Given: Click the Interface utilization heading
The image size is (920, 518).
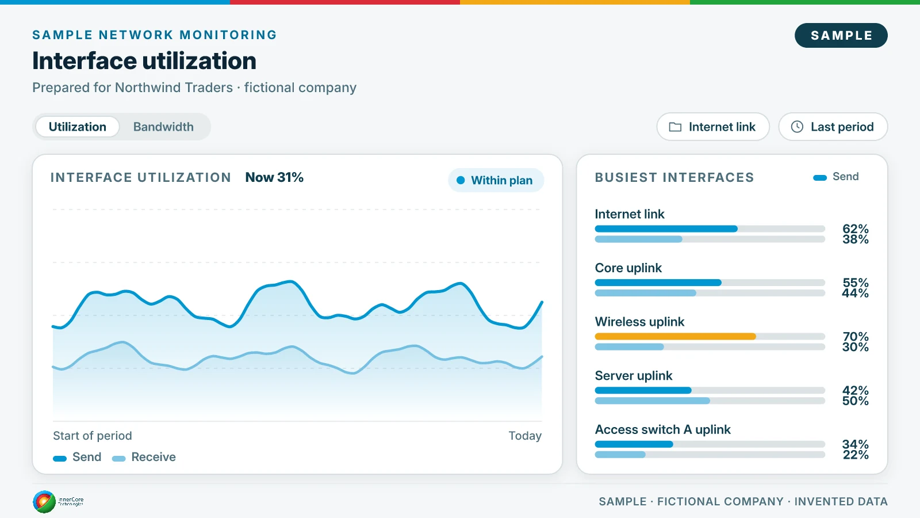Looking at the screenshot, I should tap(144, 61).
